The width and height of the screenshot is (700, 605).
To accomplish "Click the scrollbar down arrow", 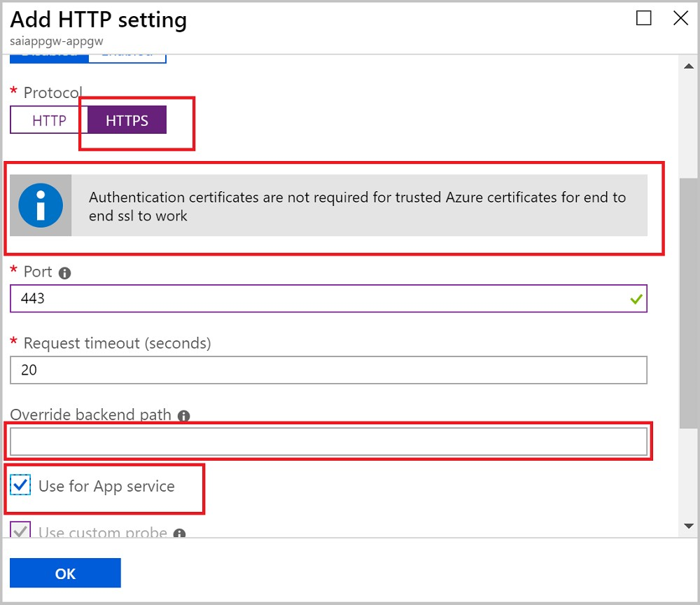I will [x=688, y=526].
